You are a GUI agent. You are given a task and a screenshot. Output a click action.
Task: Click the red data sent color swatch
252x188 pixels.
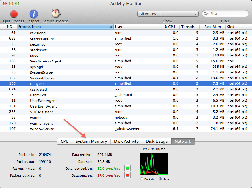pyautogui.click(x=128, y=175)
